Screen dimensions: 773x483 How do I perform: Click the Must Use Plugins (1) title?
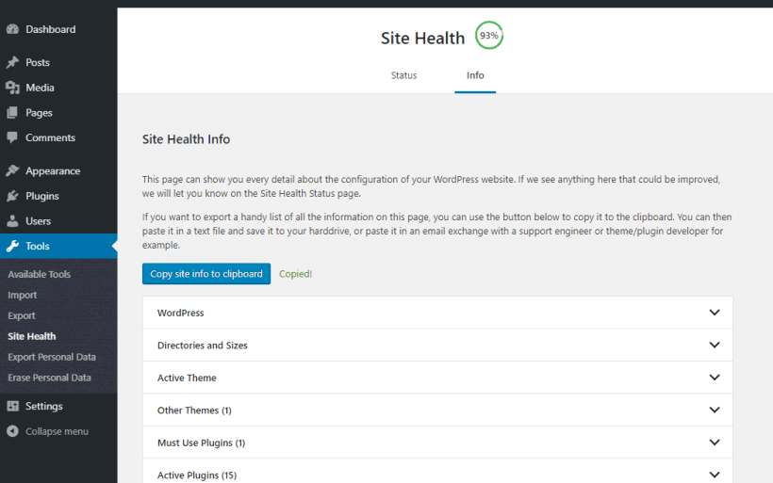pos(201,443)
